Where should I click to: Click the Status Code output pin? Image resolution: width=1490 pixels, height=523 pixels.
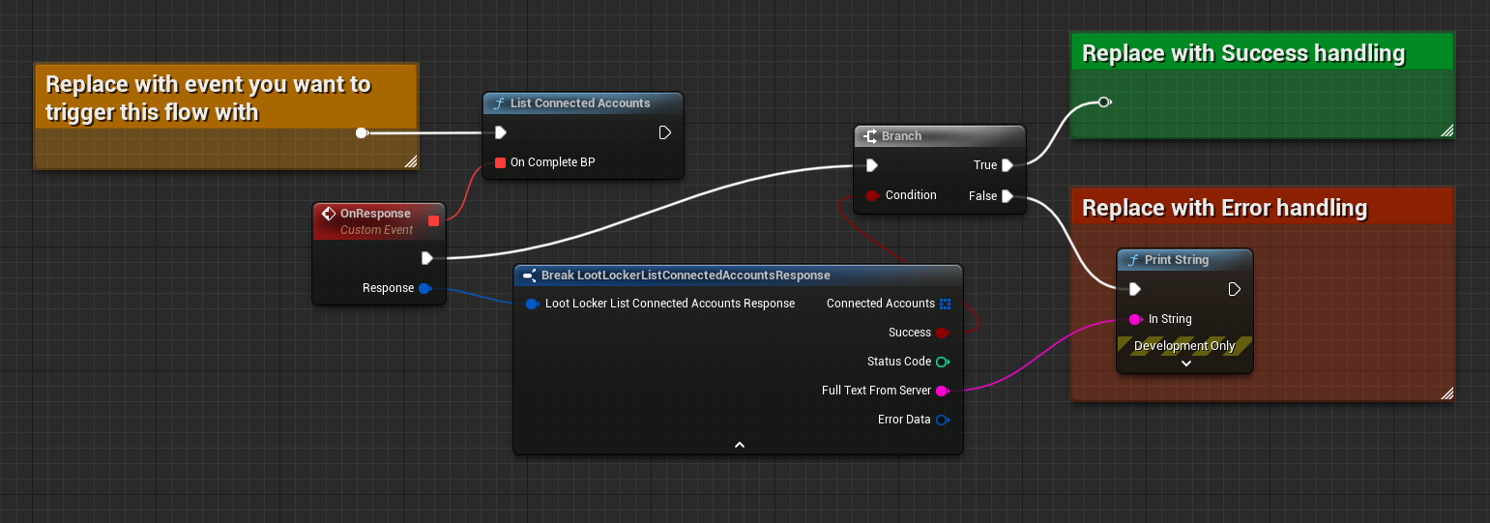tap(942, 362)
